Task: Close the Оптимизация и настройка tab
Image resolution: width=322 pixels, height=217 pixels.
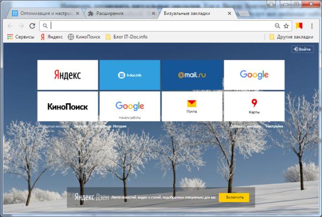Action: 77,13
